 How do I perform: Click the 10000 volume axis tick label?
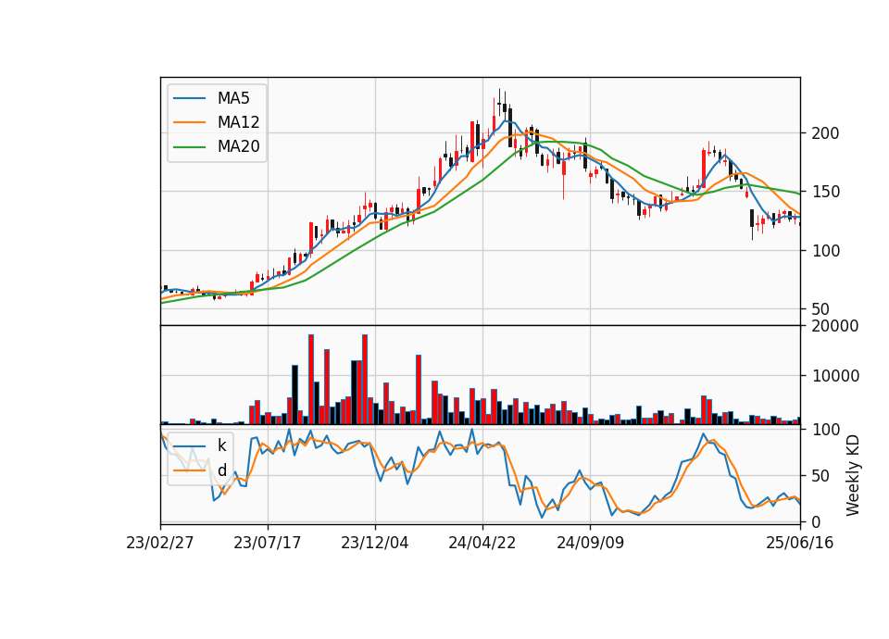tap(835, 376)
